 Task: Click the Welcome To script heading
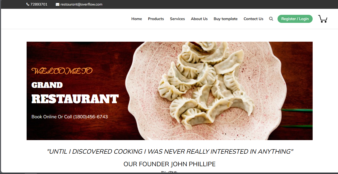point(62,71)
